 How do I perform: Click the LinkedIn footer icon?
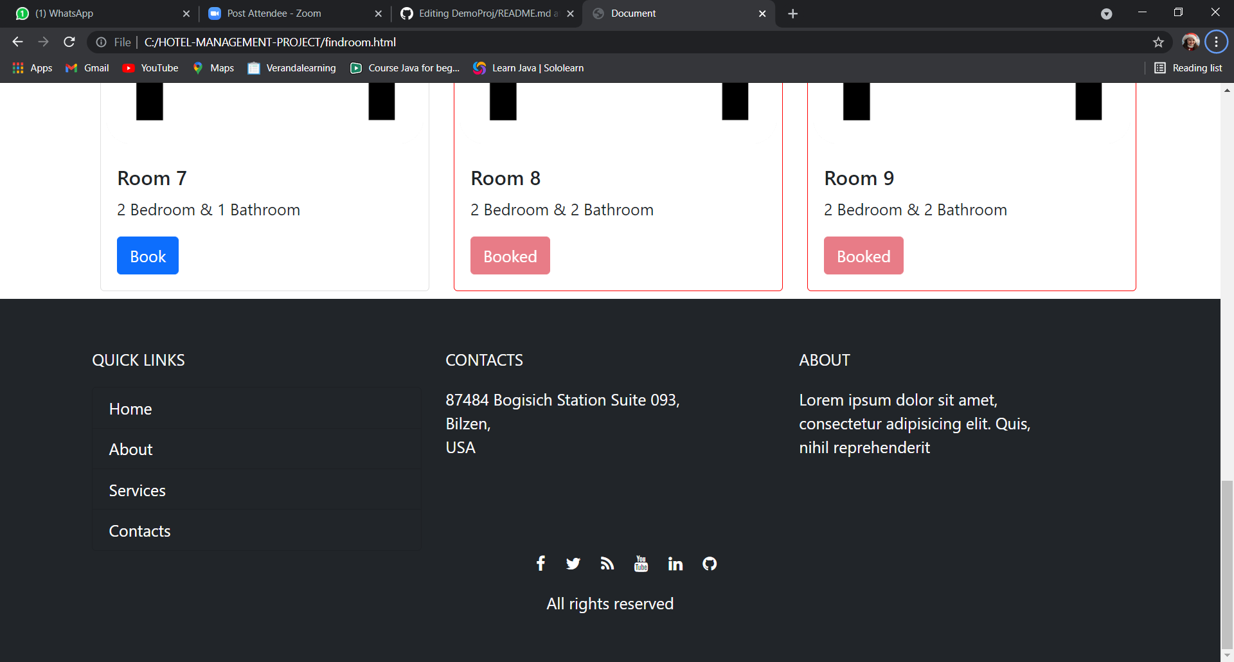pos(675,563)
